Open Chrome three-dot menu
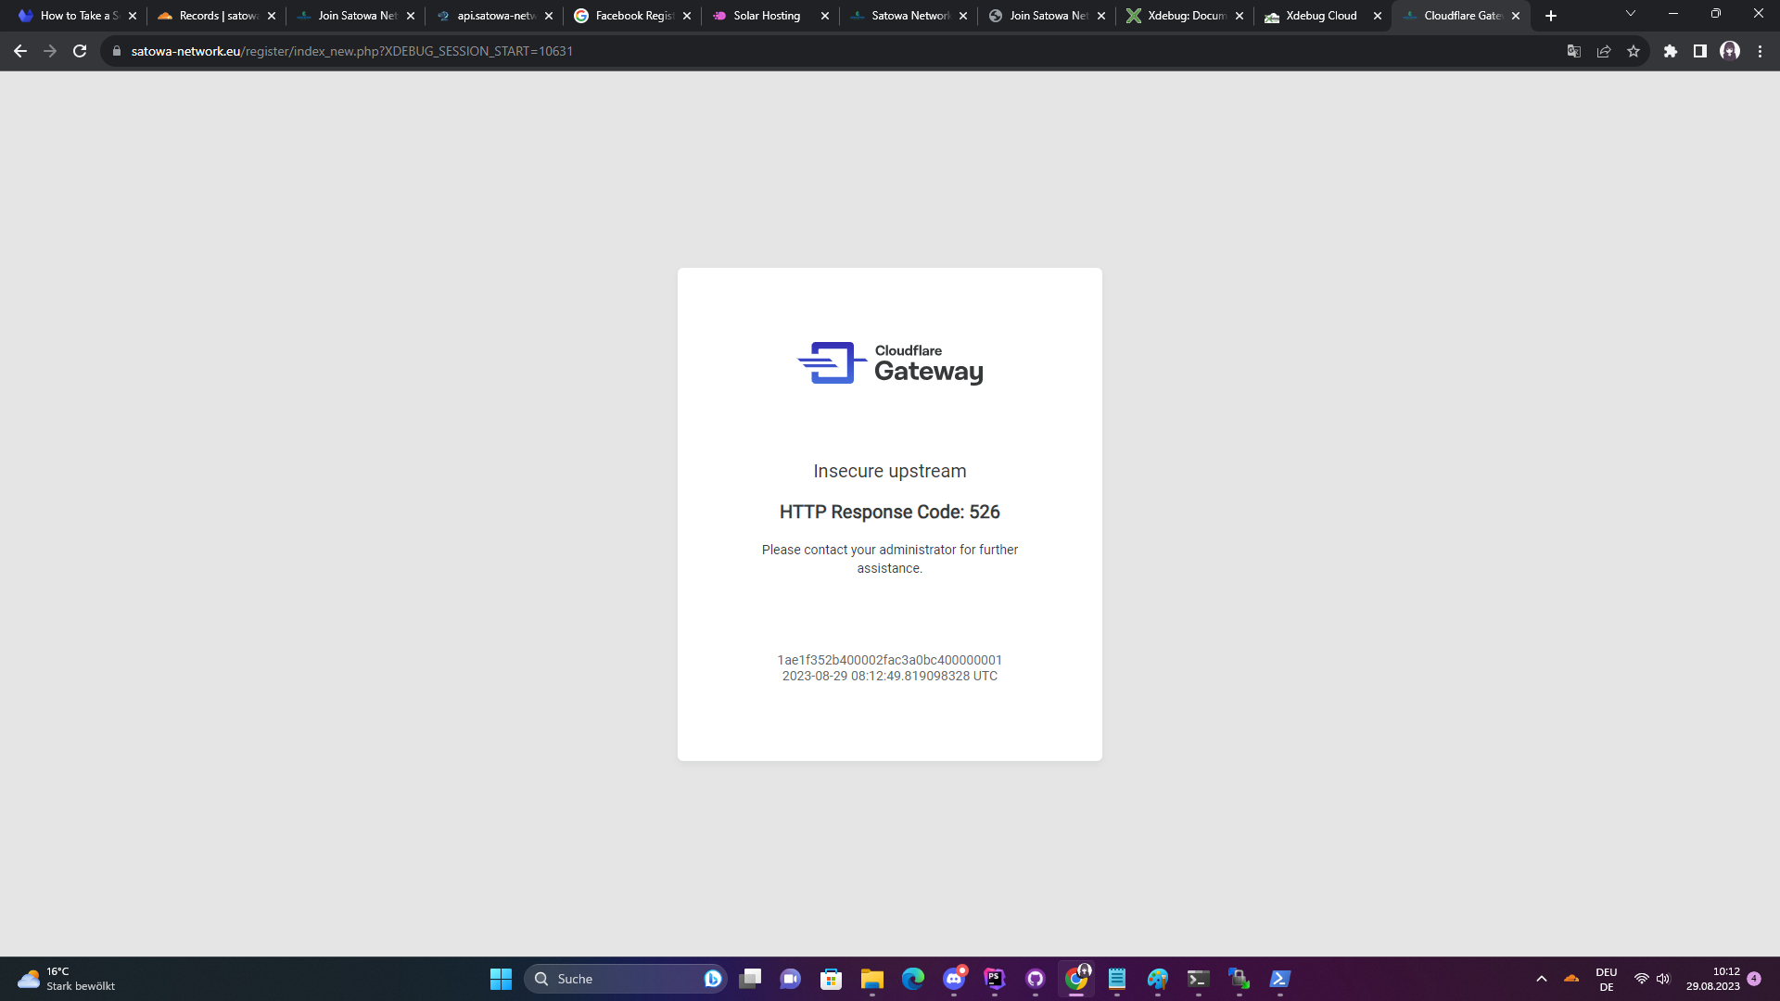1780x1001 pixels. click(1760, 51)
